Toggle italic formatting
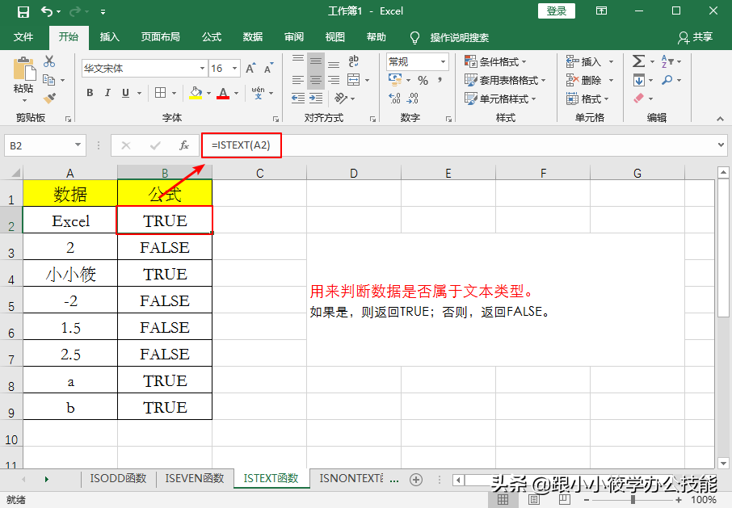732x508 pixels. click(x=107, y=93)
